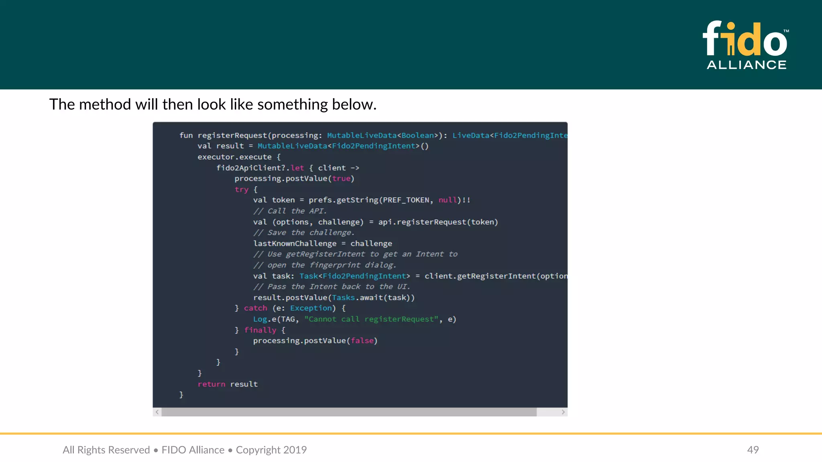Click the horizontal scrollbar thumb below code
The image size is (822, 462).
[348, 412]
